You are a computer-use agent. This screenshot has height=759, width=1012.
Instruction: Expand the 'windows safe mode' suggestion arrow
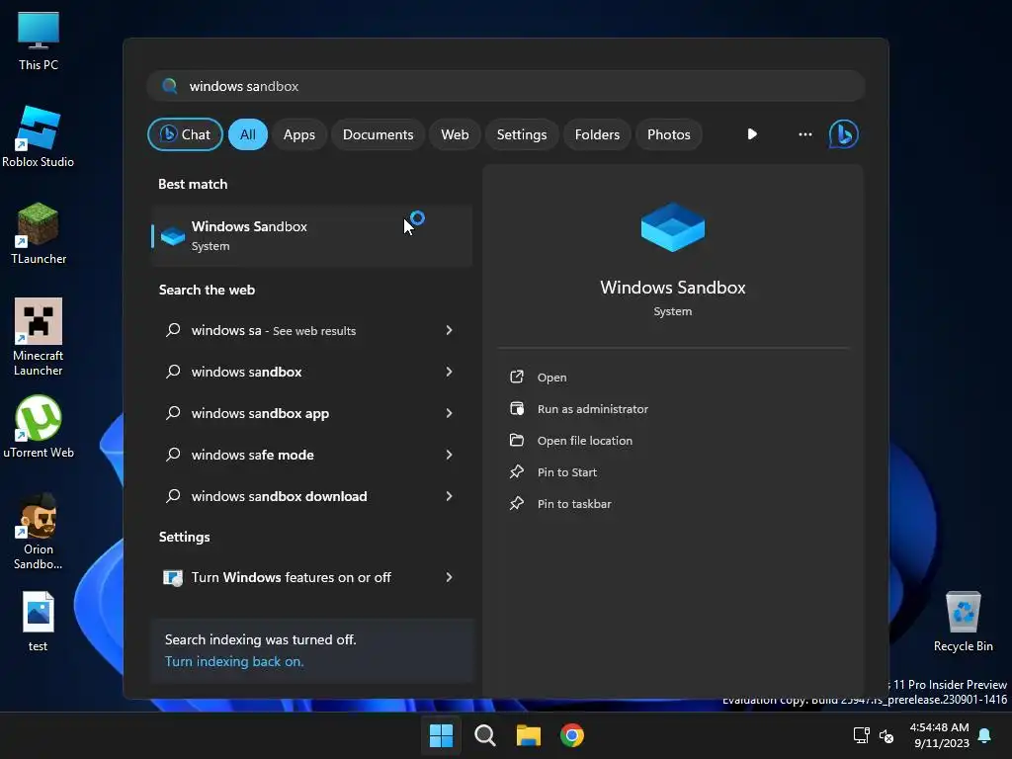450,455
